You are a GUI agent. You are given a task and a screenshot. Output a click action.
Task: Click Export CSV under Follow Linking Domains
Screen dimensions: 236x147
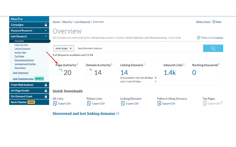pos(169,104)
